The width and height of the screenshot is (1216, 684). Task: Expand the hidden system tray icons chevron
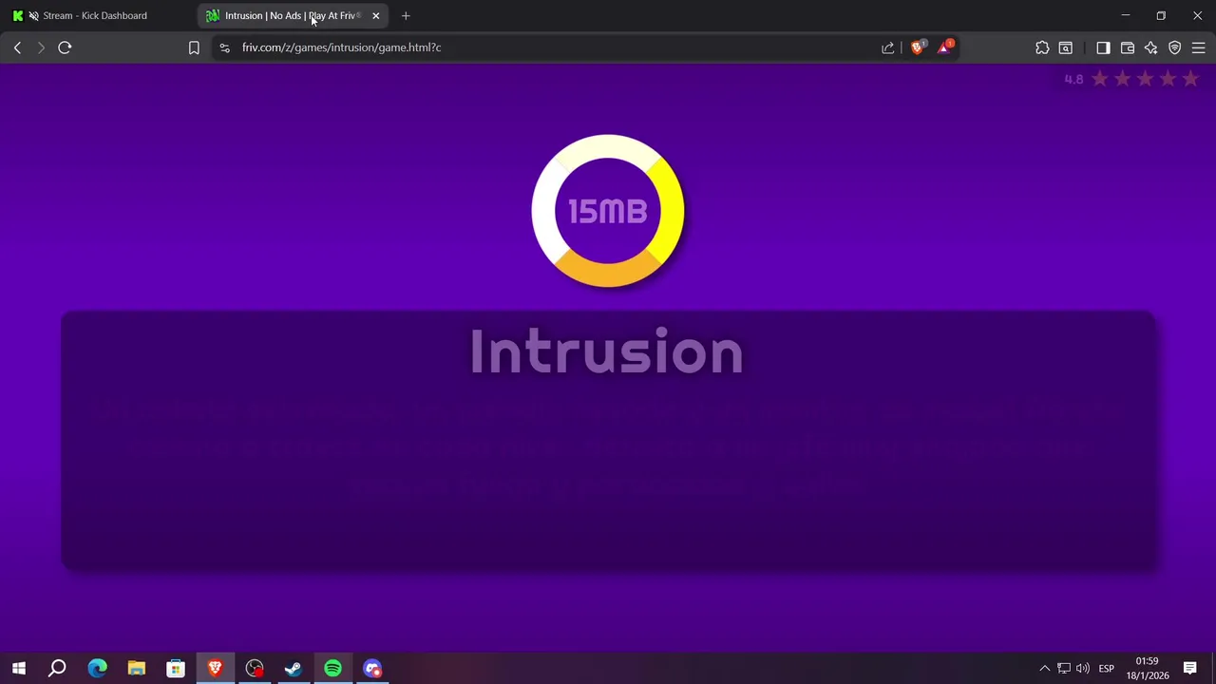point(1044,669)
